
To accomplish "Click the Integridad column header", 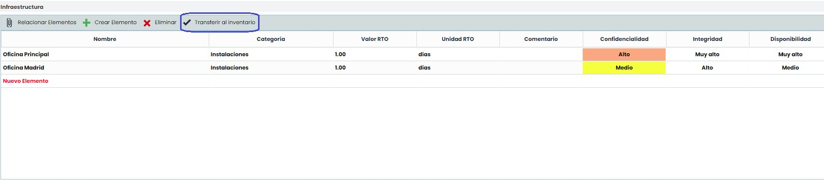I will pyautogui.click(x=708, y=39).
